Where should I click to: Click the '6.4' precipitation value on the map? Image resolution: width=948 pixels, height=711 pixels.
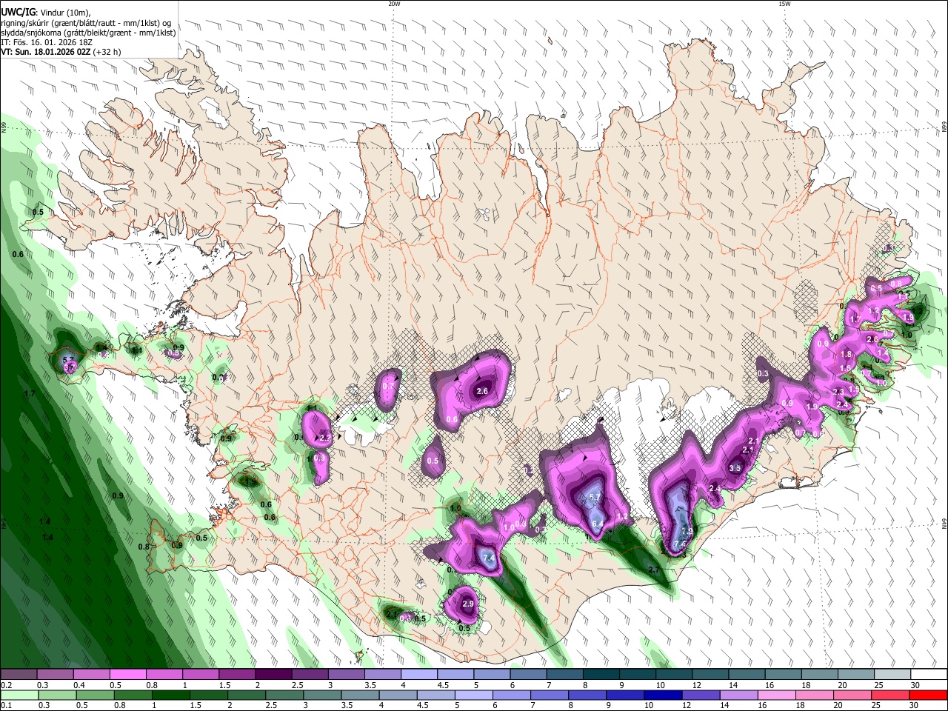(x=598, y=524)
